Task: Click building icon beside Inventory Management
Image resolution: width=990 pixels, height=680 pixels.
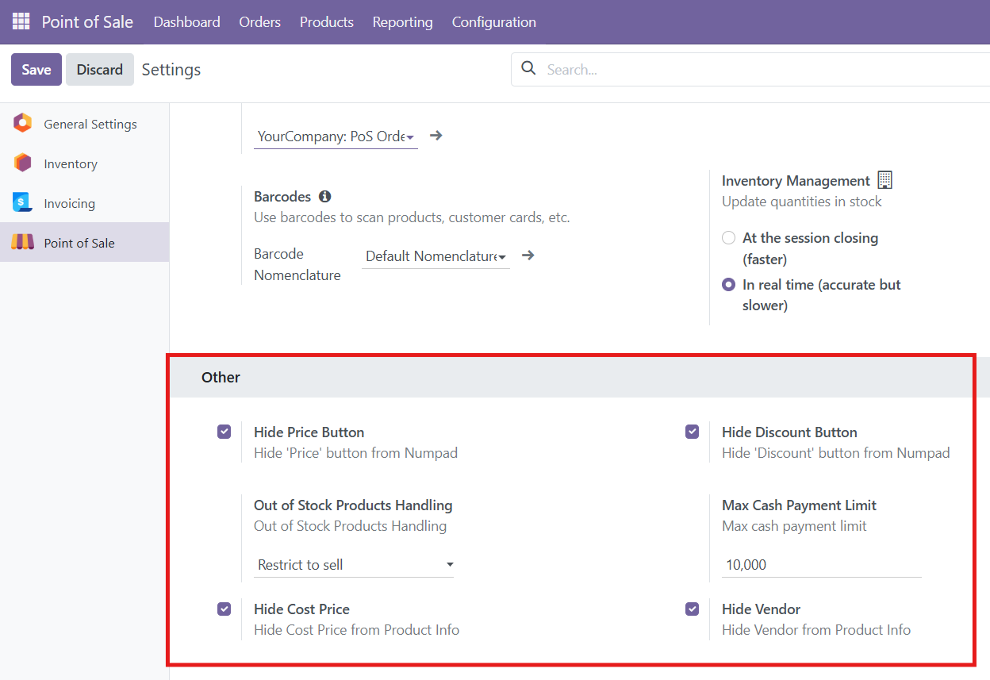Action: click(885, 180)
